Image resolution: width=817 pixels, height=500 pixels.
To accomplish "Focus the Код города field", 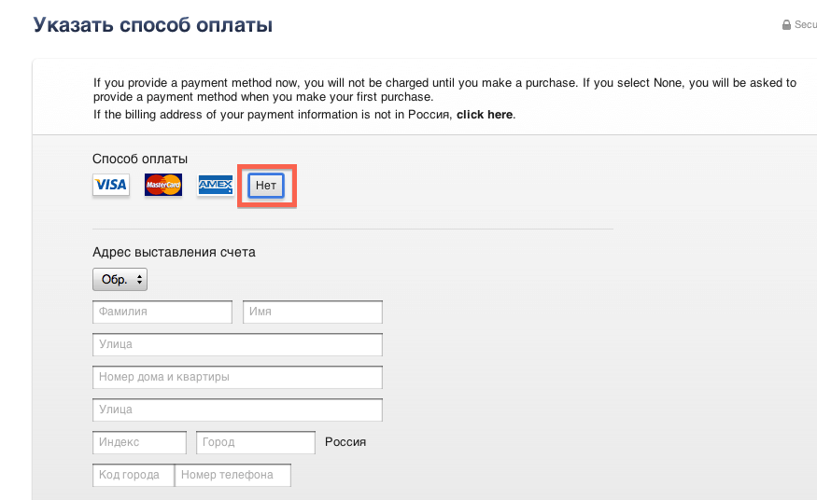I will point(134,475).
